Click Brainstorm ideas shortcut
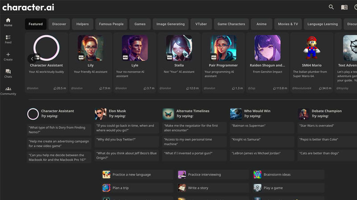 (288, 175)
